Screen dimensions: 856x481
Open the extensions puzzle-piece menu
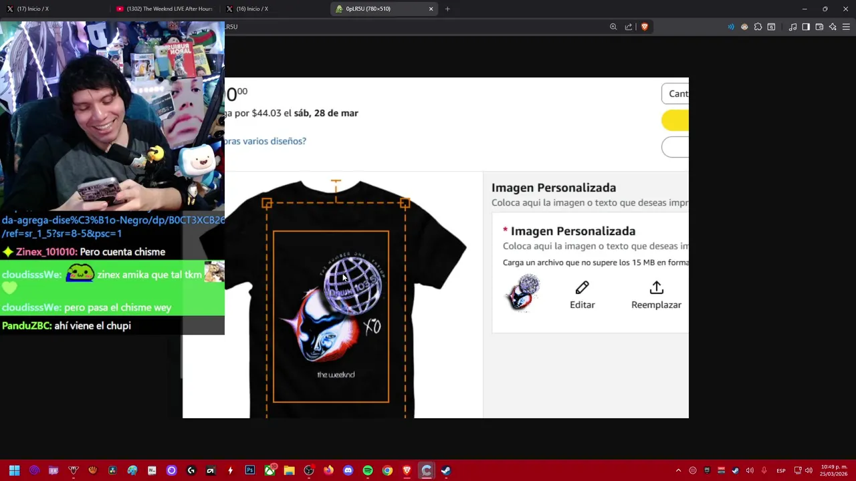coord(758,27)
